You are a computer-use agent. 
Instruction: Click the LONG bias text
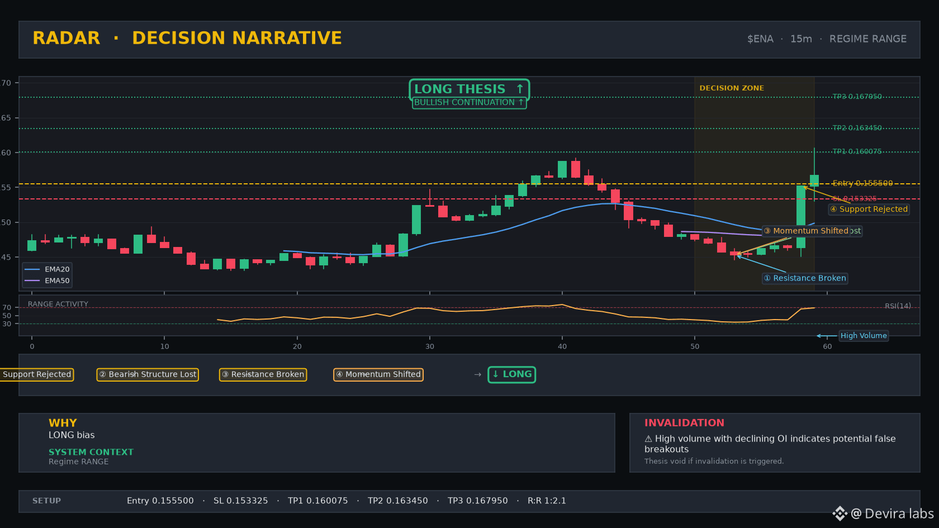[72, 435]
